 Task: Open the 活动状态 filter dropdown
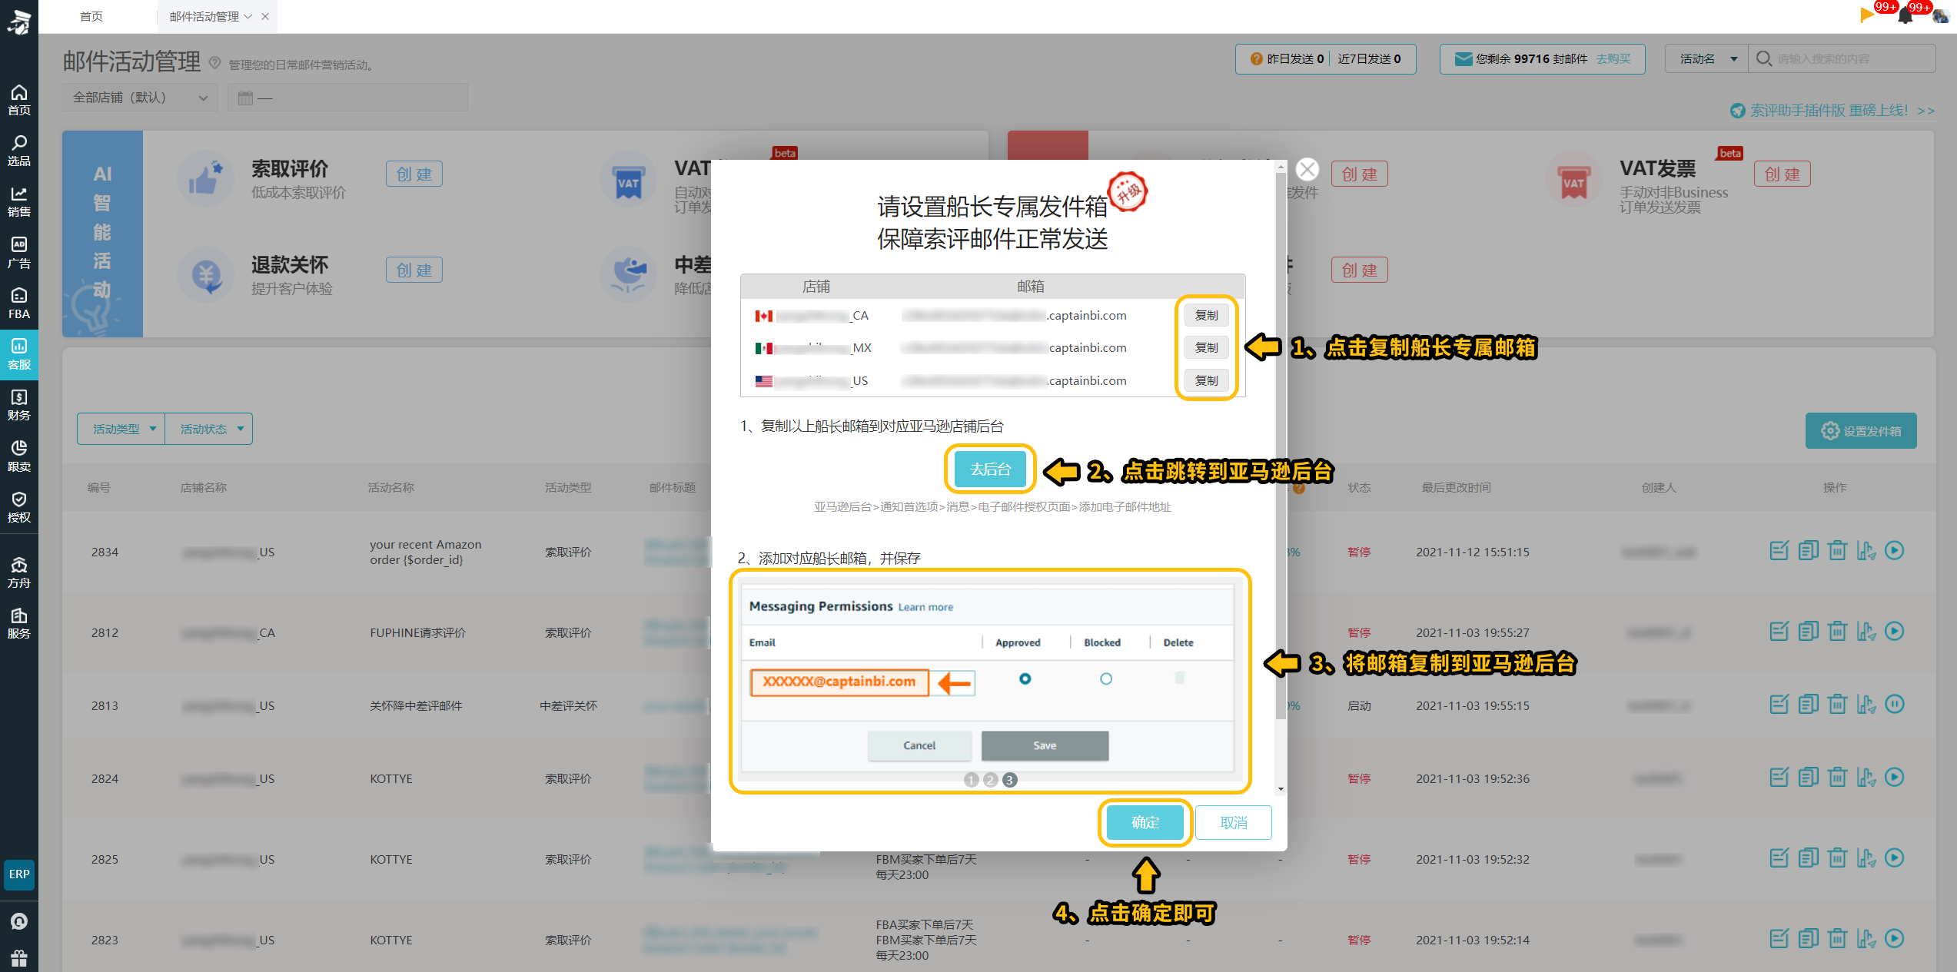click(x=208, y=429)
